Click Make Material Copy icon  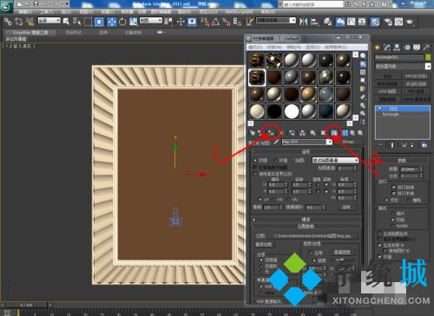tap(292, 133)
